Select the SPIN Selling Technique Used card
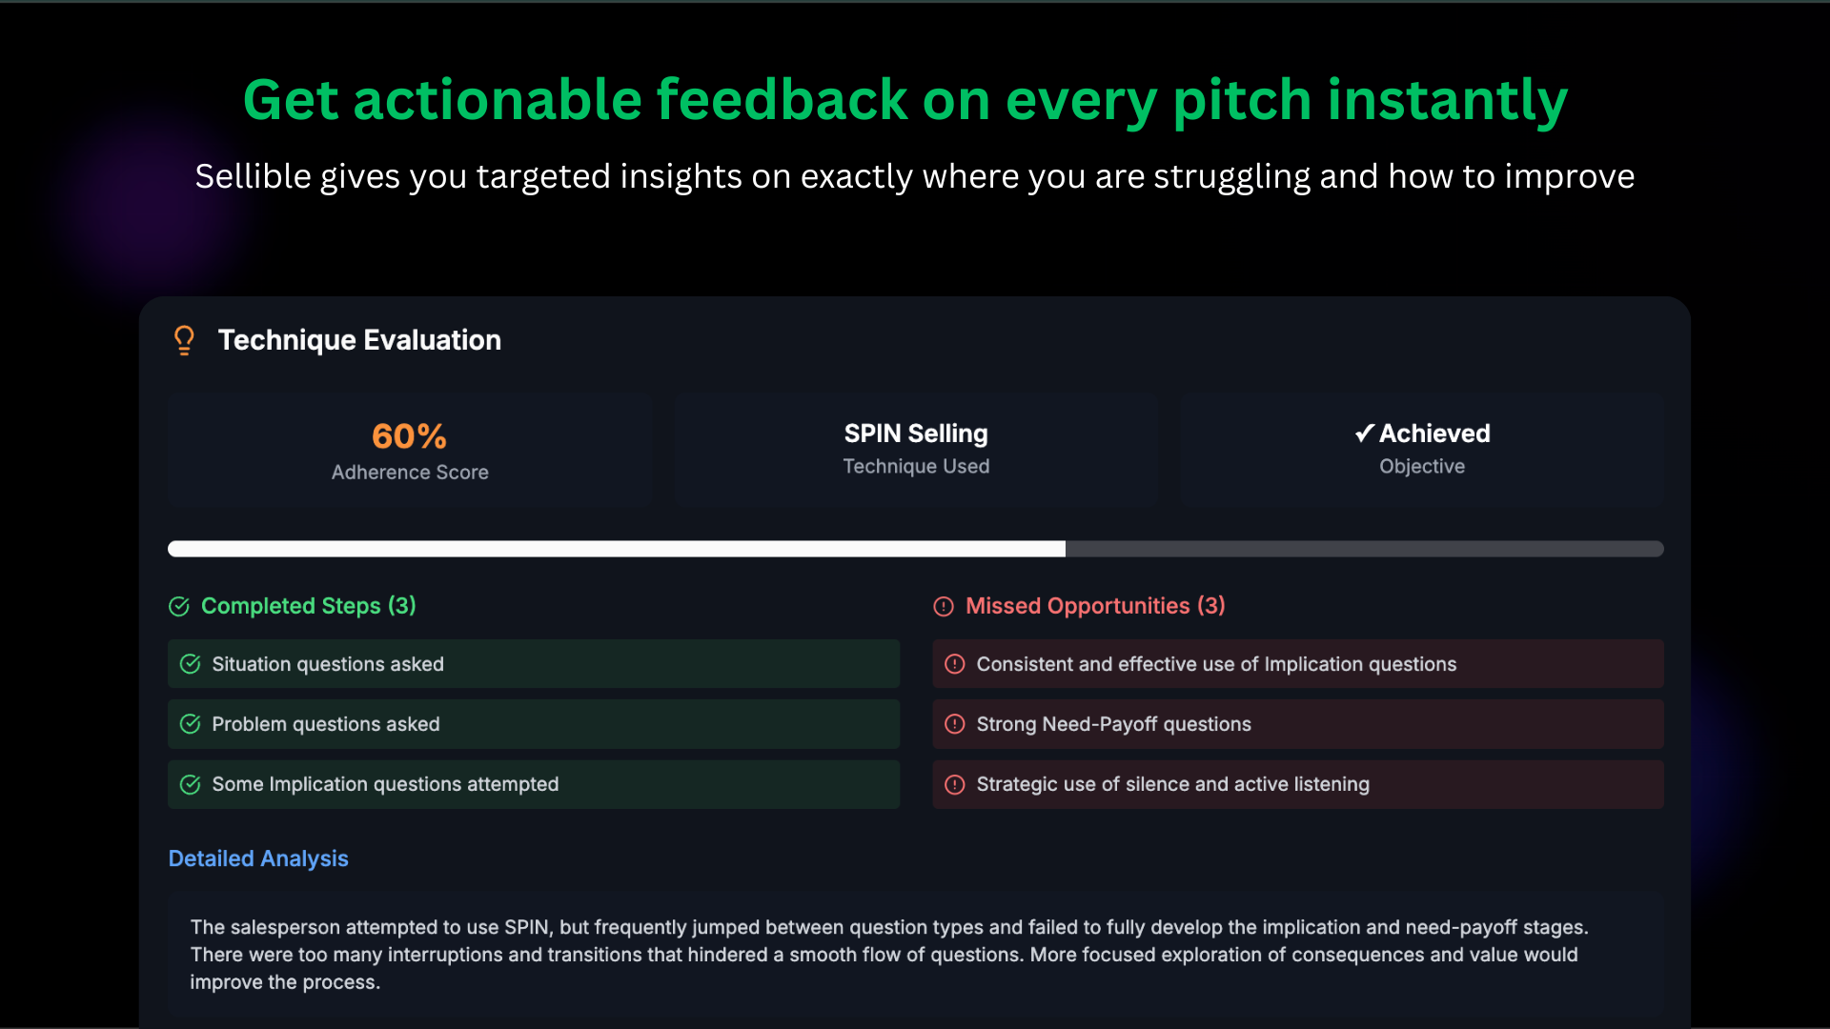Screen dimensions: 1830x1029 (x=916, y=450)
